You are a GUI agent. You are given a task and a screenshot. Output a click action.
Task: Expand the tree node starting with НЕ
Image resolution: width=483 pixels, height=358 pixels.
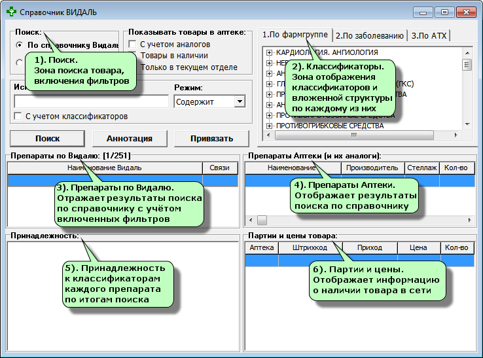pos(269,63)
